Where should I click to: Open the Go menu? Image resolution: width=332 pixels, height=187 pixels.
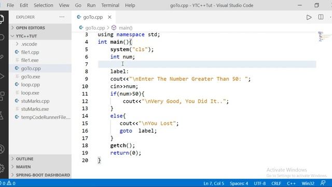(78, 5)
